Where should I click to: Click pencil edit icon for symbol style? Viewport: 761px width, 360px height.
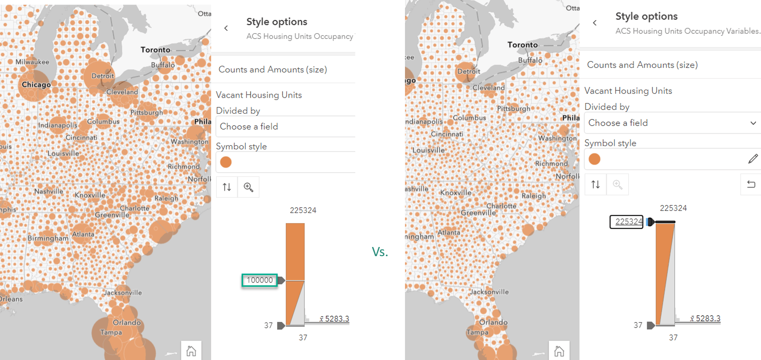click(x=753, y=159)
